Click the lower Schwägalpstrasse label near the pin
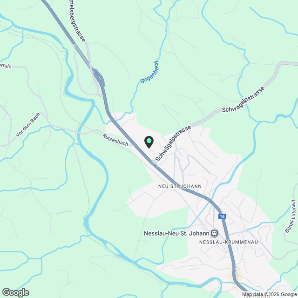This screenshot has height=298, width=298. [x=173, y=143]
